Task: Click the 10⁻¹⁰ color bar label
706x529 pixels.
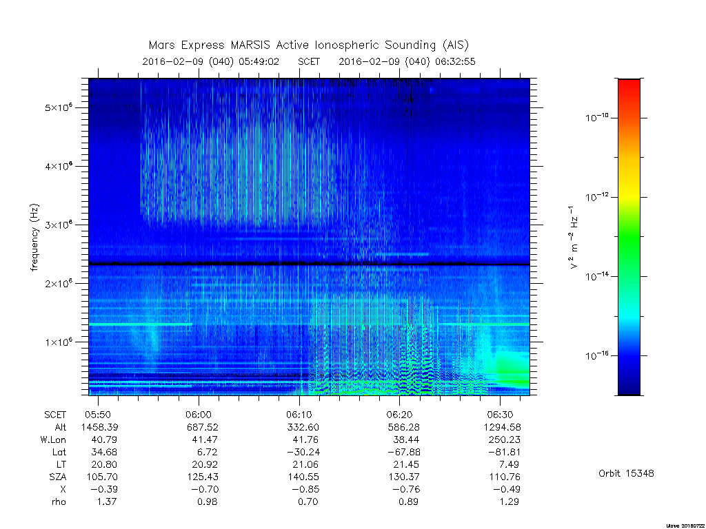Action: [x=597, y=118]
